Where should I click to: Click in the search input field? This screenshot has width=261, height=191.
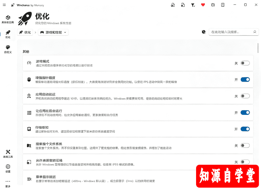(234, 32)
